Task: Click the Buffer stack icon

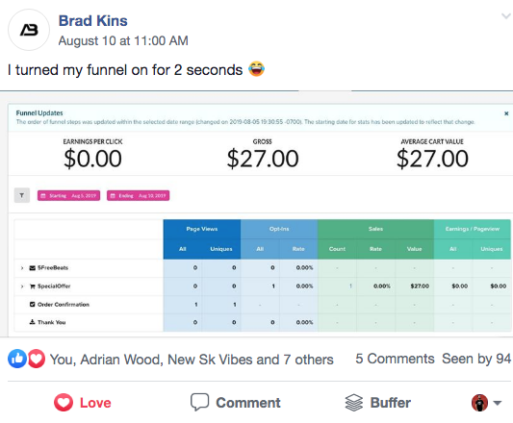Action: 354,403
